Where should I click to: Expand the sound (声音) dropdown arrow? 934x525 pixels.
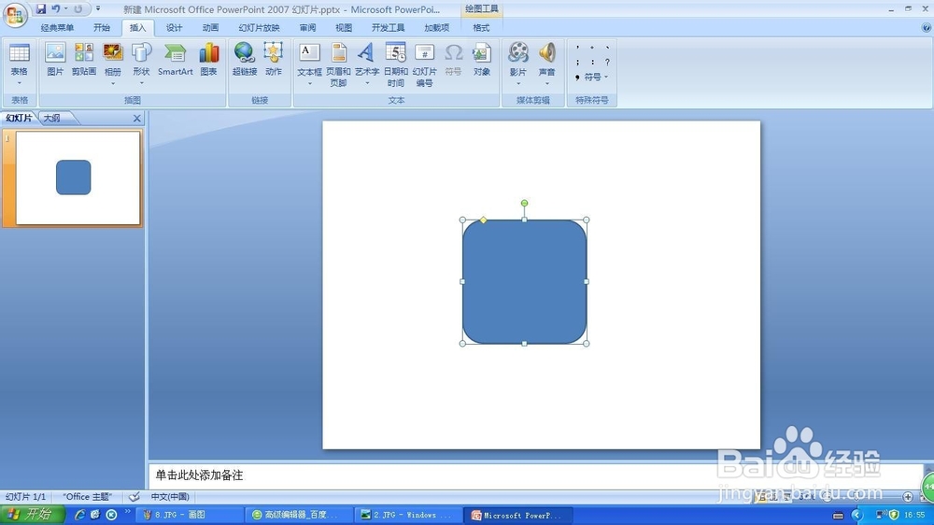(x=546, y=83)
